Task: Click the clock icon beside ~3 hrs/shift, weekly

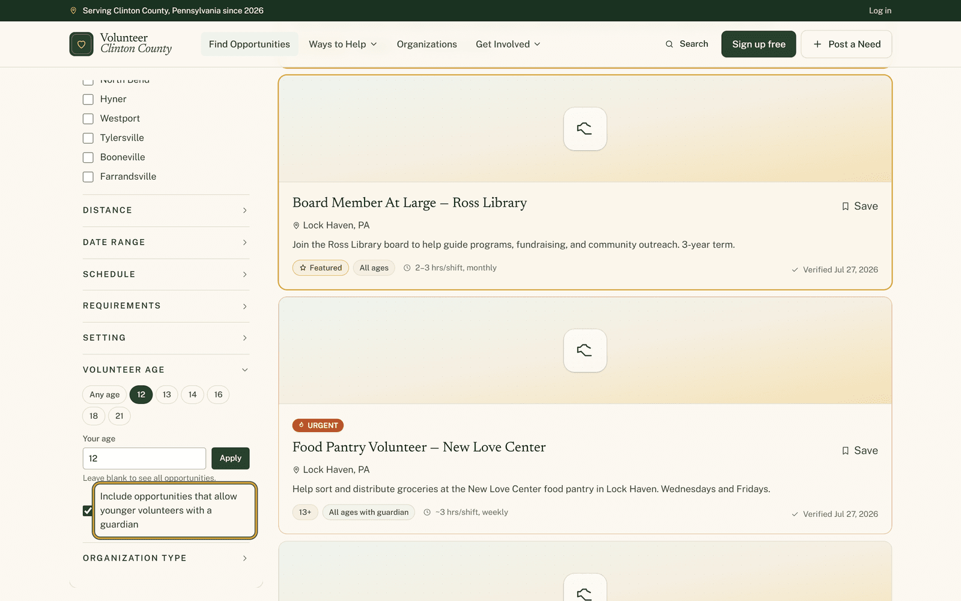Action: (427, 513)
